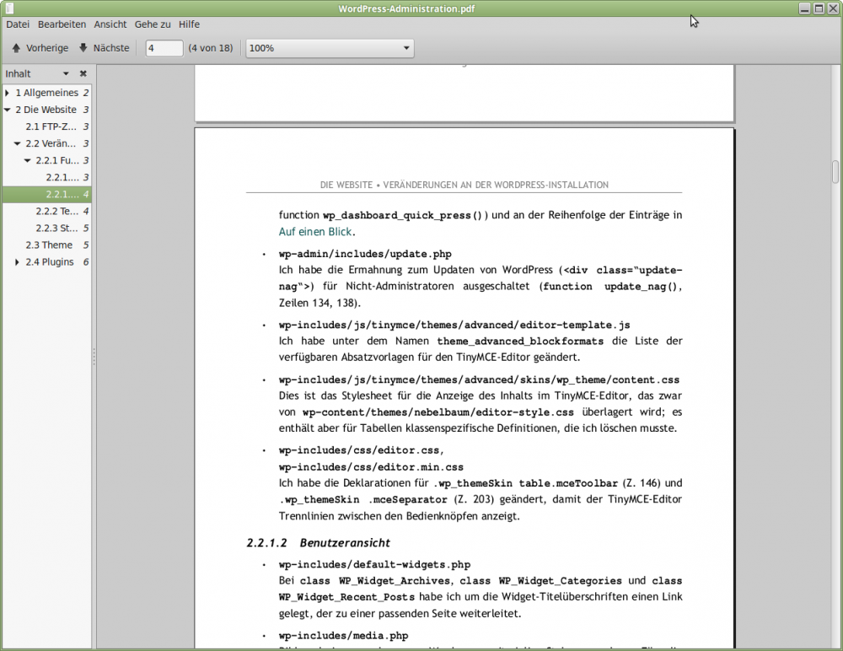Expand the 1 Allgemeines tree node
Viewport: 843px width, 651px height.
pos(7,93)
